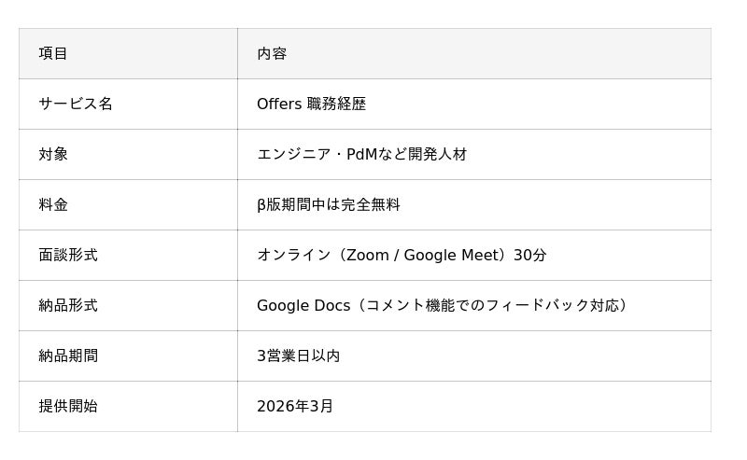The width and height of the screenshot is (747, 460).
Task: Select the 対象 row label
Action: [x=53, y=155]
